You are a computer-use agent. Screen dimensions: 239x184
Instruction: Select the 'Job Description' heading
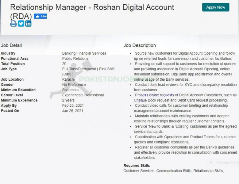[140, 45]
